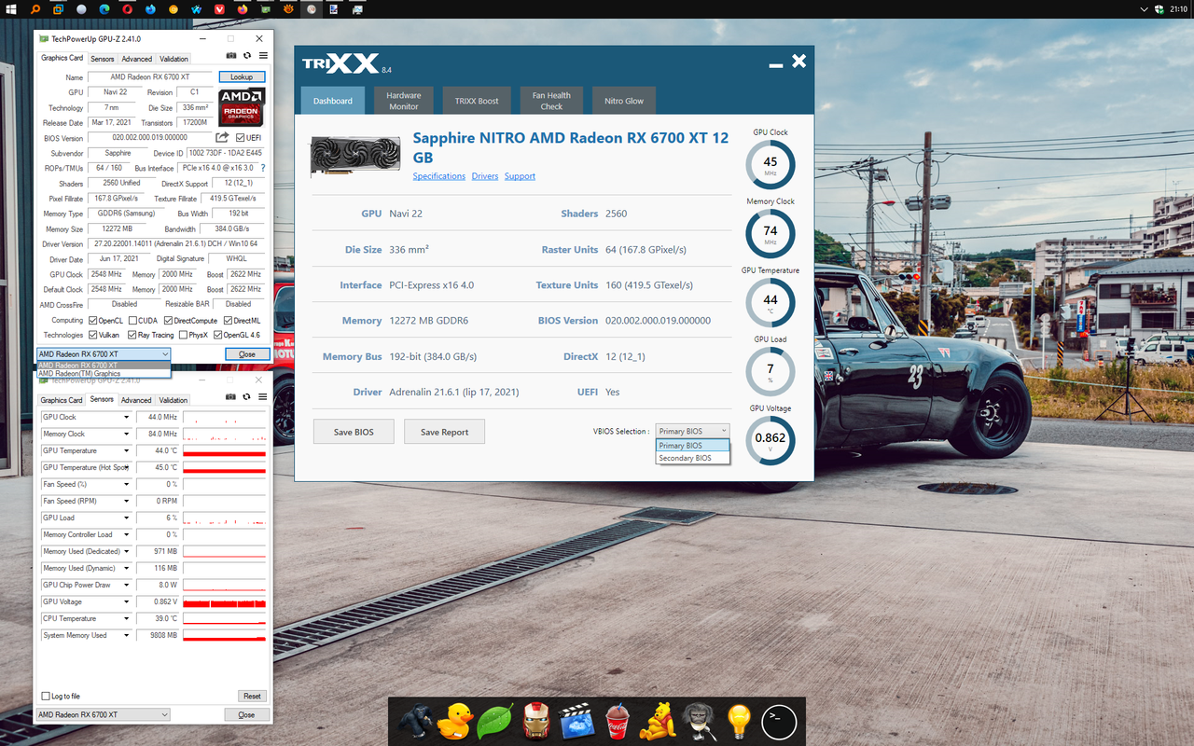
Task: Take a screenshot with GPU-Z camera icon
Action: (231, 55)
